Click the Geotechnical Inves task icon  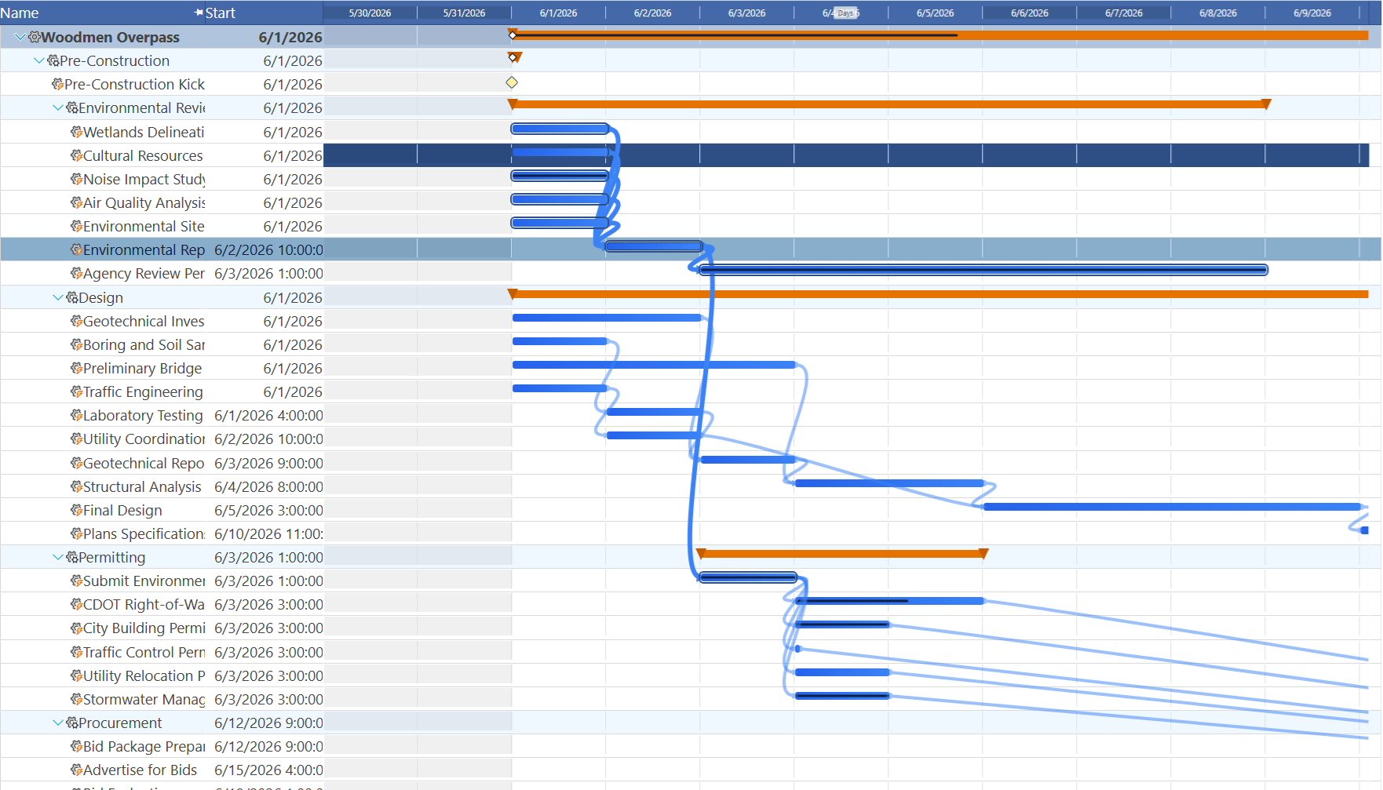click(76, 321)
